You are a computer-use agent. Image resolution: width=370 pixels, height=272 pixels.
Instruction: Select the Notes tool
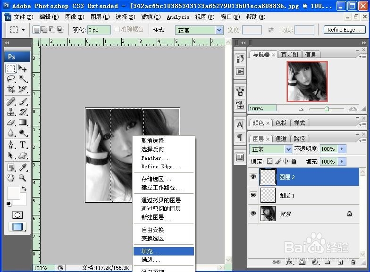(11, 167)
